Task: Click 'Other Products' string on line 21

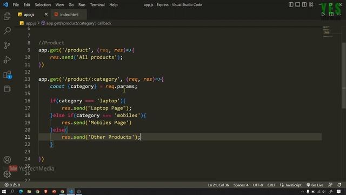Action: pyautogui.click(x=111, y=137)
